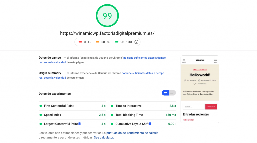
Task: Click the 150 ms blocking time value
Action: (x=171, y=115)
